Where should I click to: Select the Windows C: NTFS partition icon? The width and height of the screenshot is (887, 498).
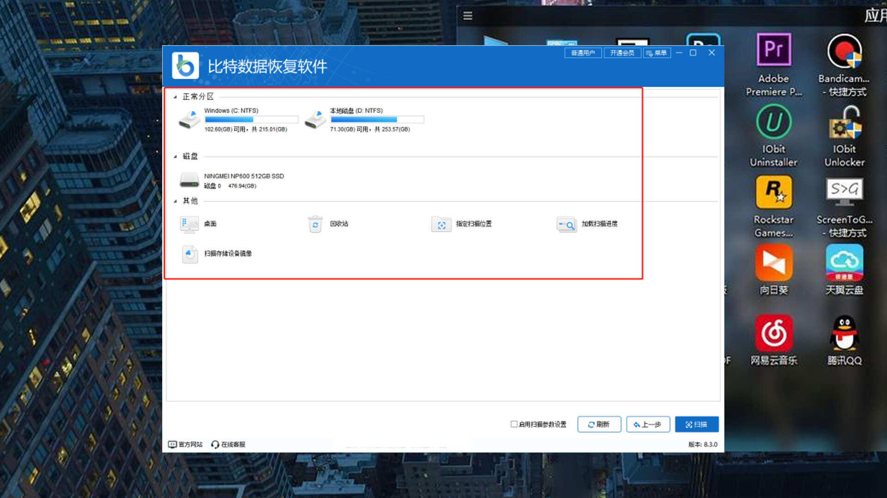tap(189, 120)
